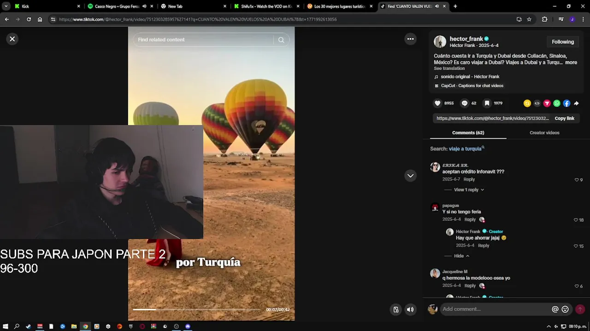Image resolution: width=590 pixels, height=331 pixels.
Task: Repost the video with yellow icon
Action: coord(527,103)
